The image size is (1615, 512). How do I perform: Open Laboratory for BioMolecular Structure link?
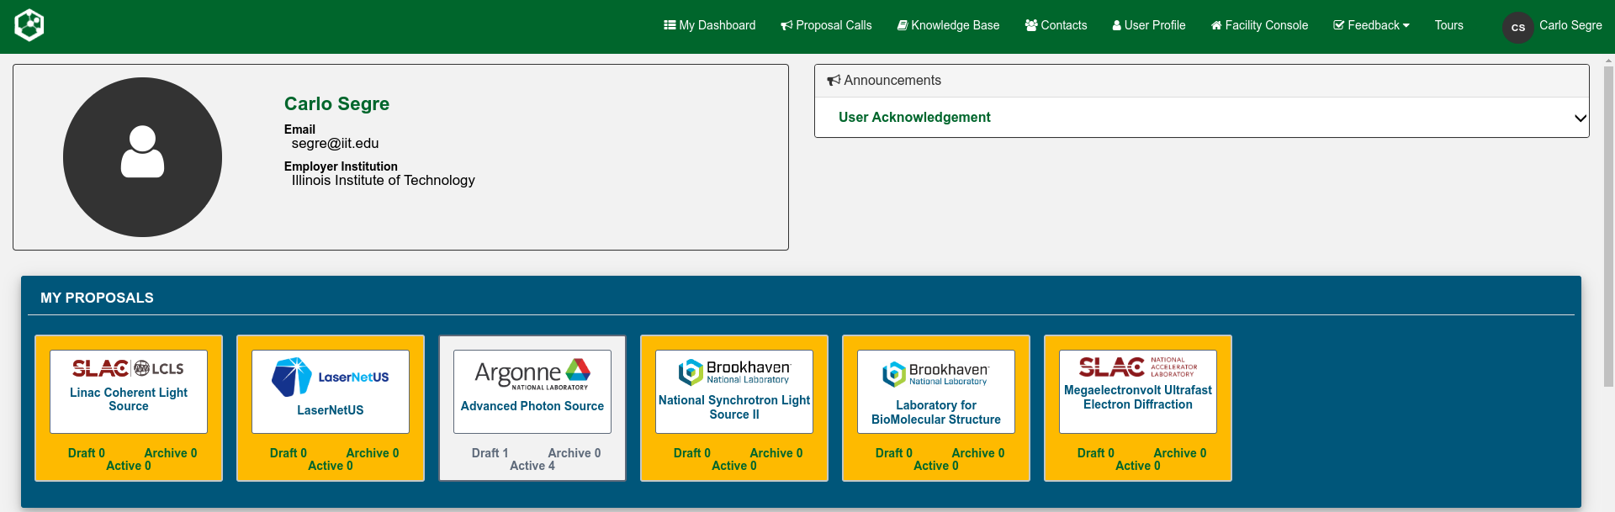[x=935, y=412]
